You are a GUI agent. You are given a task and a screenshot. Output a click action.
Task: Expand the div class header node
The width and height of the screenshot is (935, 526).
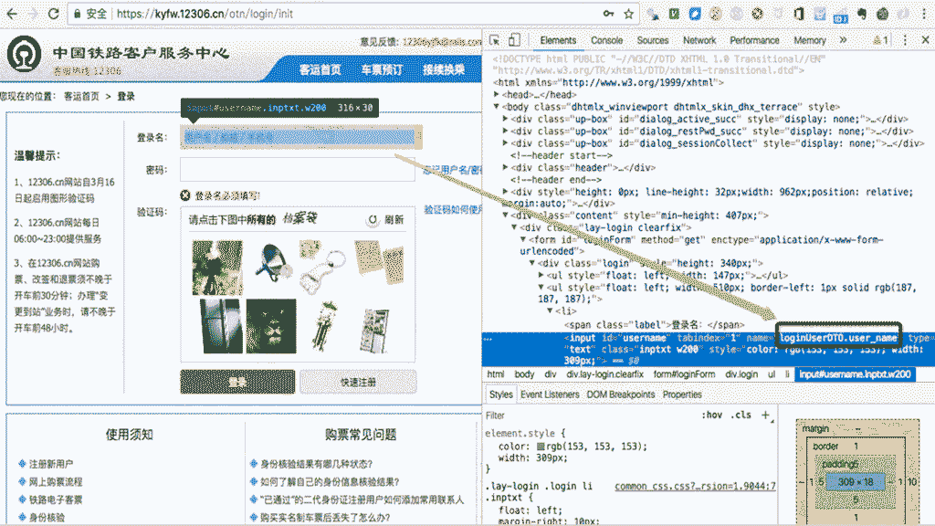[506, 168]
